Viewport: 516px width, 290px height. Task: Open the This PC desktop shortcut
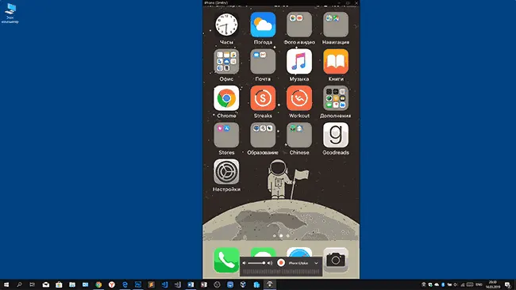(10, 13)
